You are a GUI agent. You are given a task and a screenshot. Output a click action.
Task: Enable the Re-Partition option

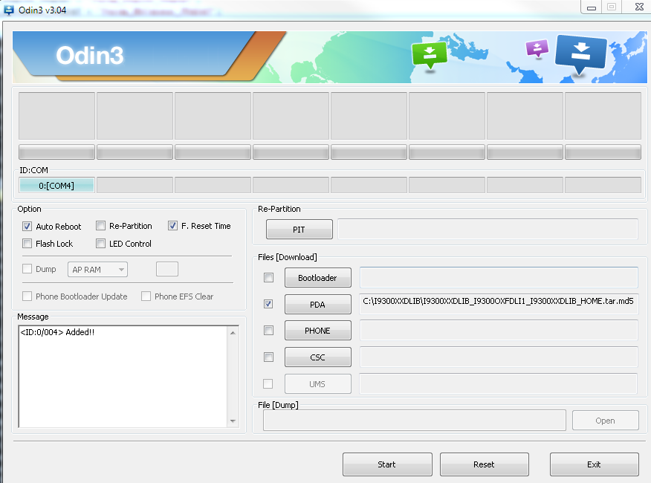pos(101,226)
